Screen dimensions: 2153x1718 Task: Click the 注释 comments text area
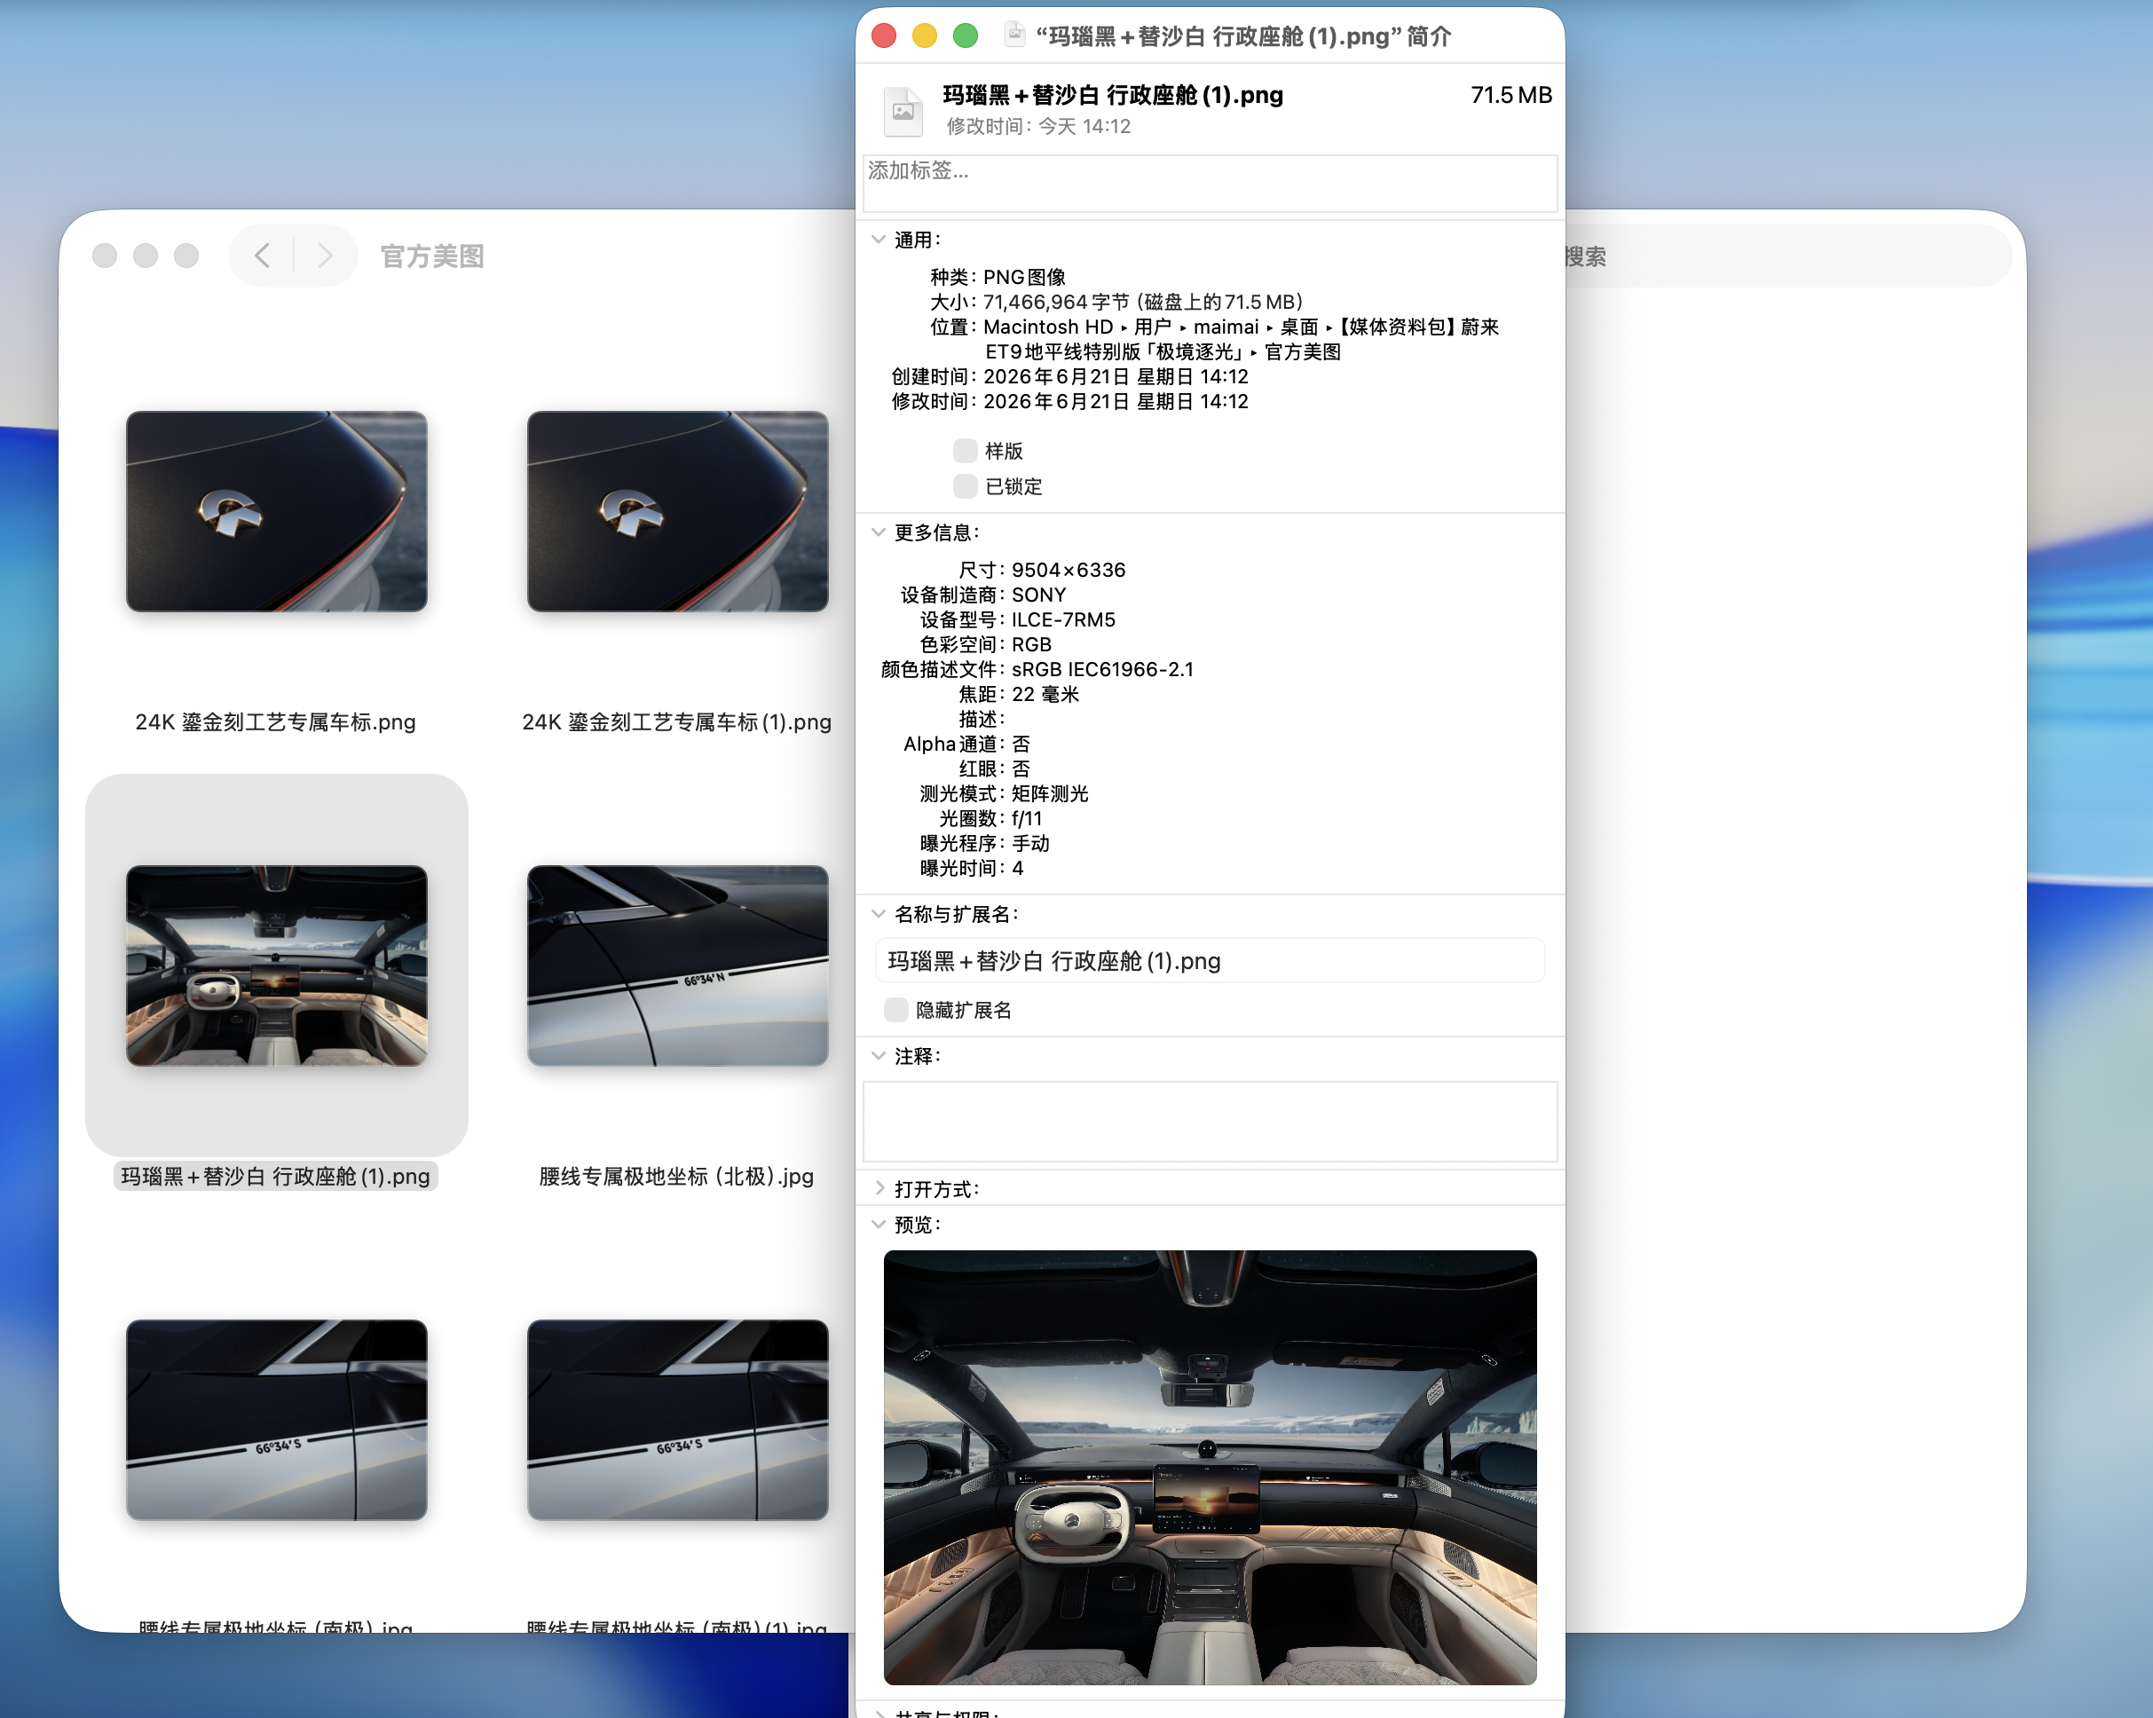point(1210,1122)
